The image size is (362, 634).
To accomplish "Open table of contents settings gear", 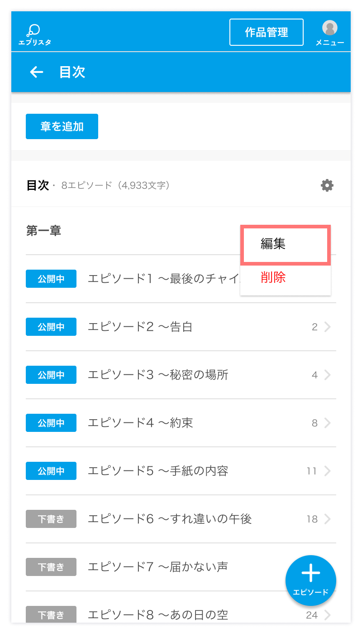I will 327,185.
